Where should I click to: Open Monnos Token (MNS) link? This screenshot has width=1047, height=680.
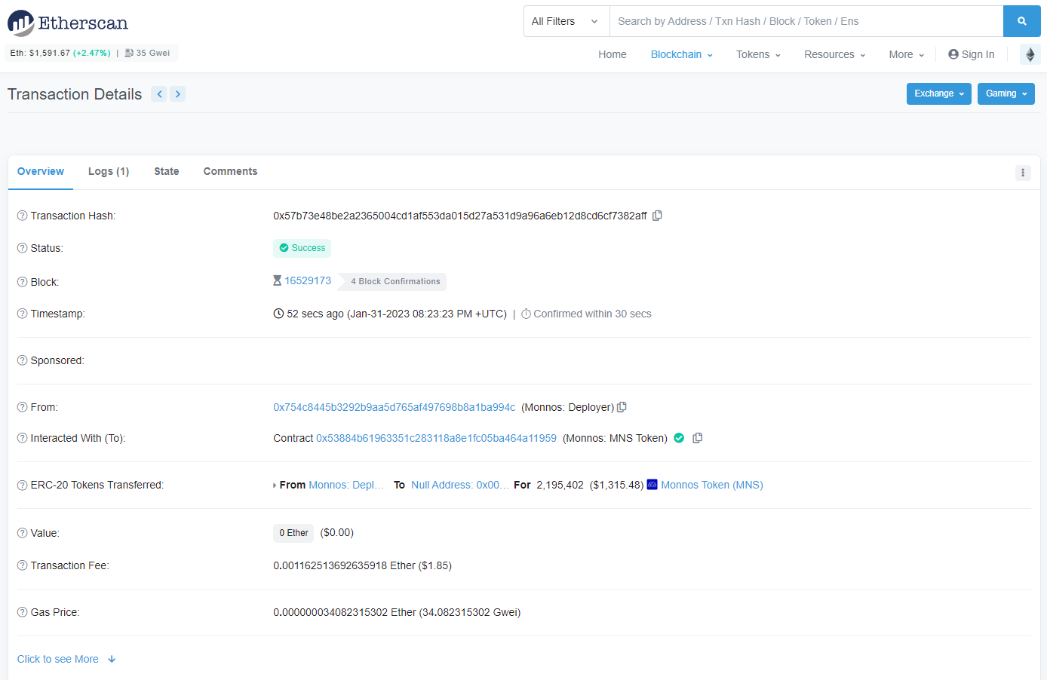pos(712,485)
